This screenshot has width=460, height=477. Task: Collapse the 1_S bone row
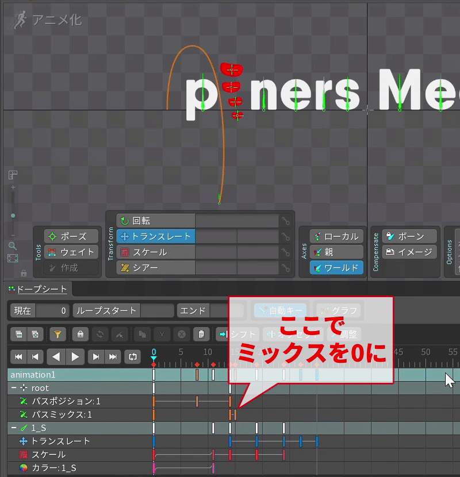tap(14, 428)
